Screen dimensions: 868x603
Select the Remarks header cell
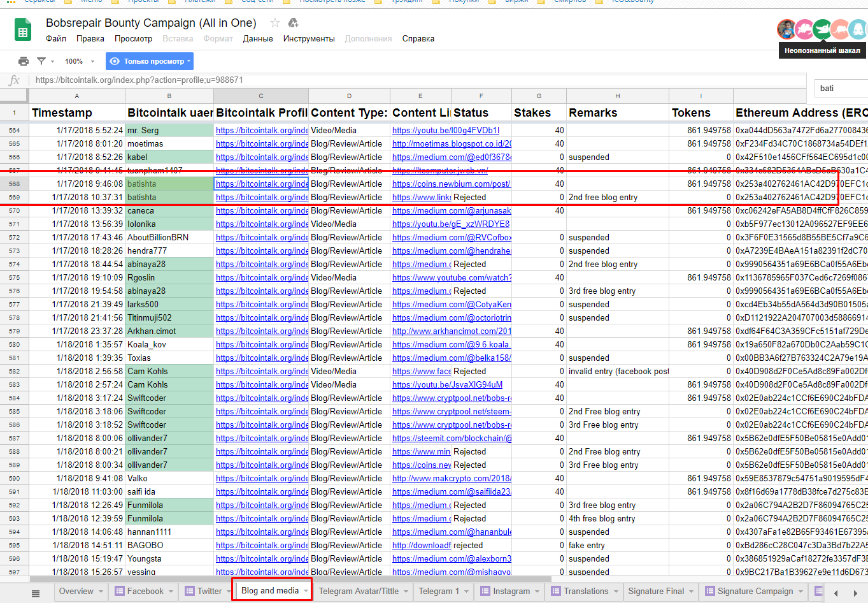618,113
